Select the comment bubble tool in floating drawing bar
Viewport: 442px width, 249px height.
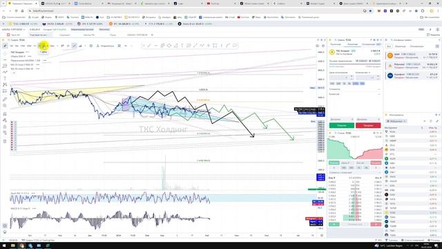[x=235, y=46]
